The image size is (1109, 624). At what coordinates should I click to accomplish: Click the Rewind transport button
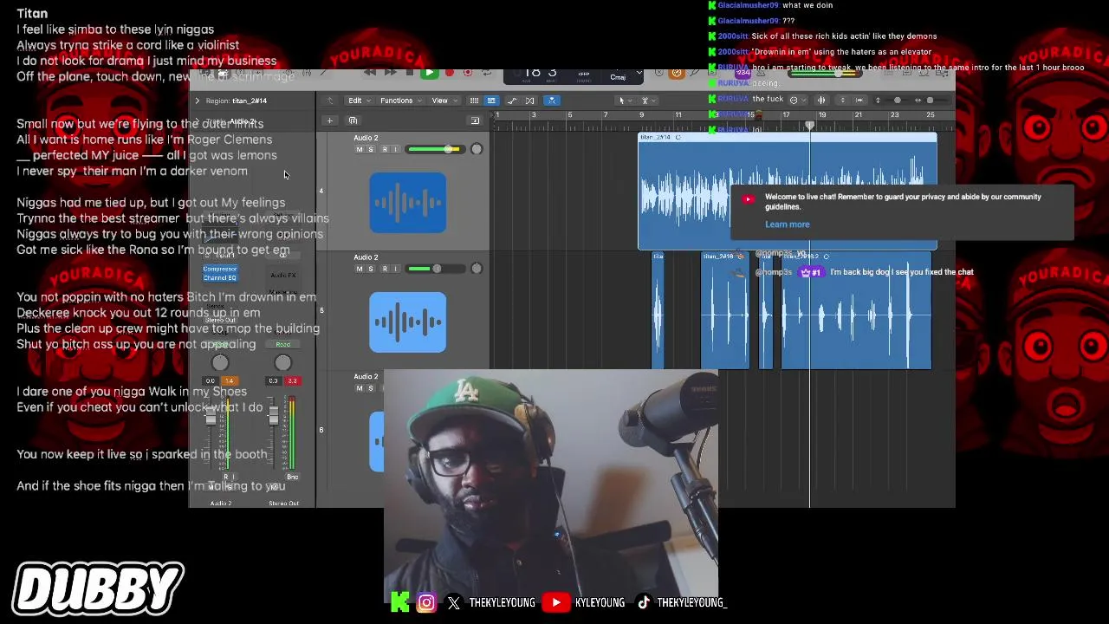[x=370, y=73]
